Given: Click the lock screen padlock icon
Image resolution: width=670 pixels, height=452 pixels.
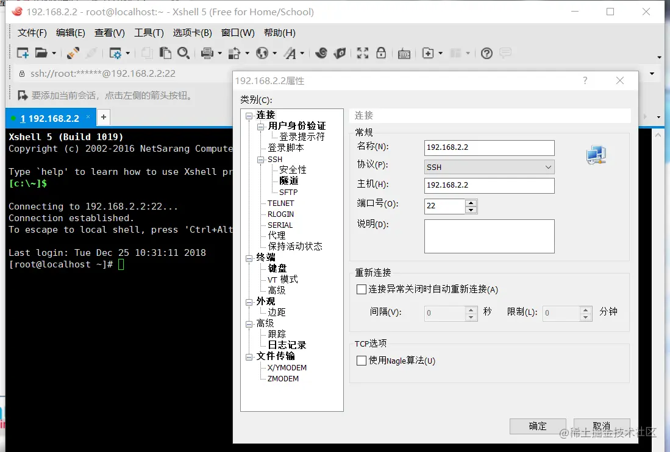Looking at the screenshot, I should coord(381,53).
